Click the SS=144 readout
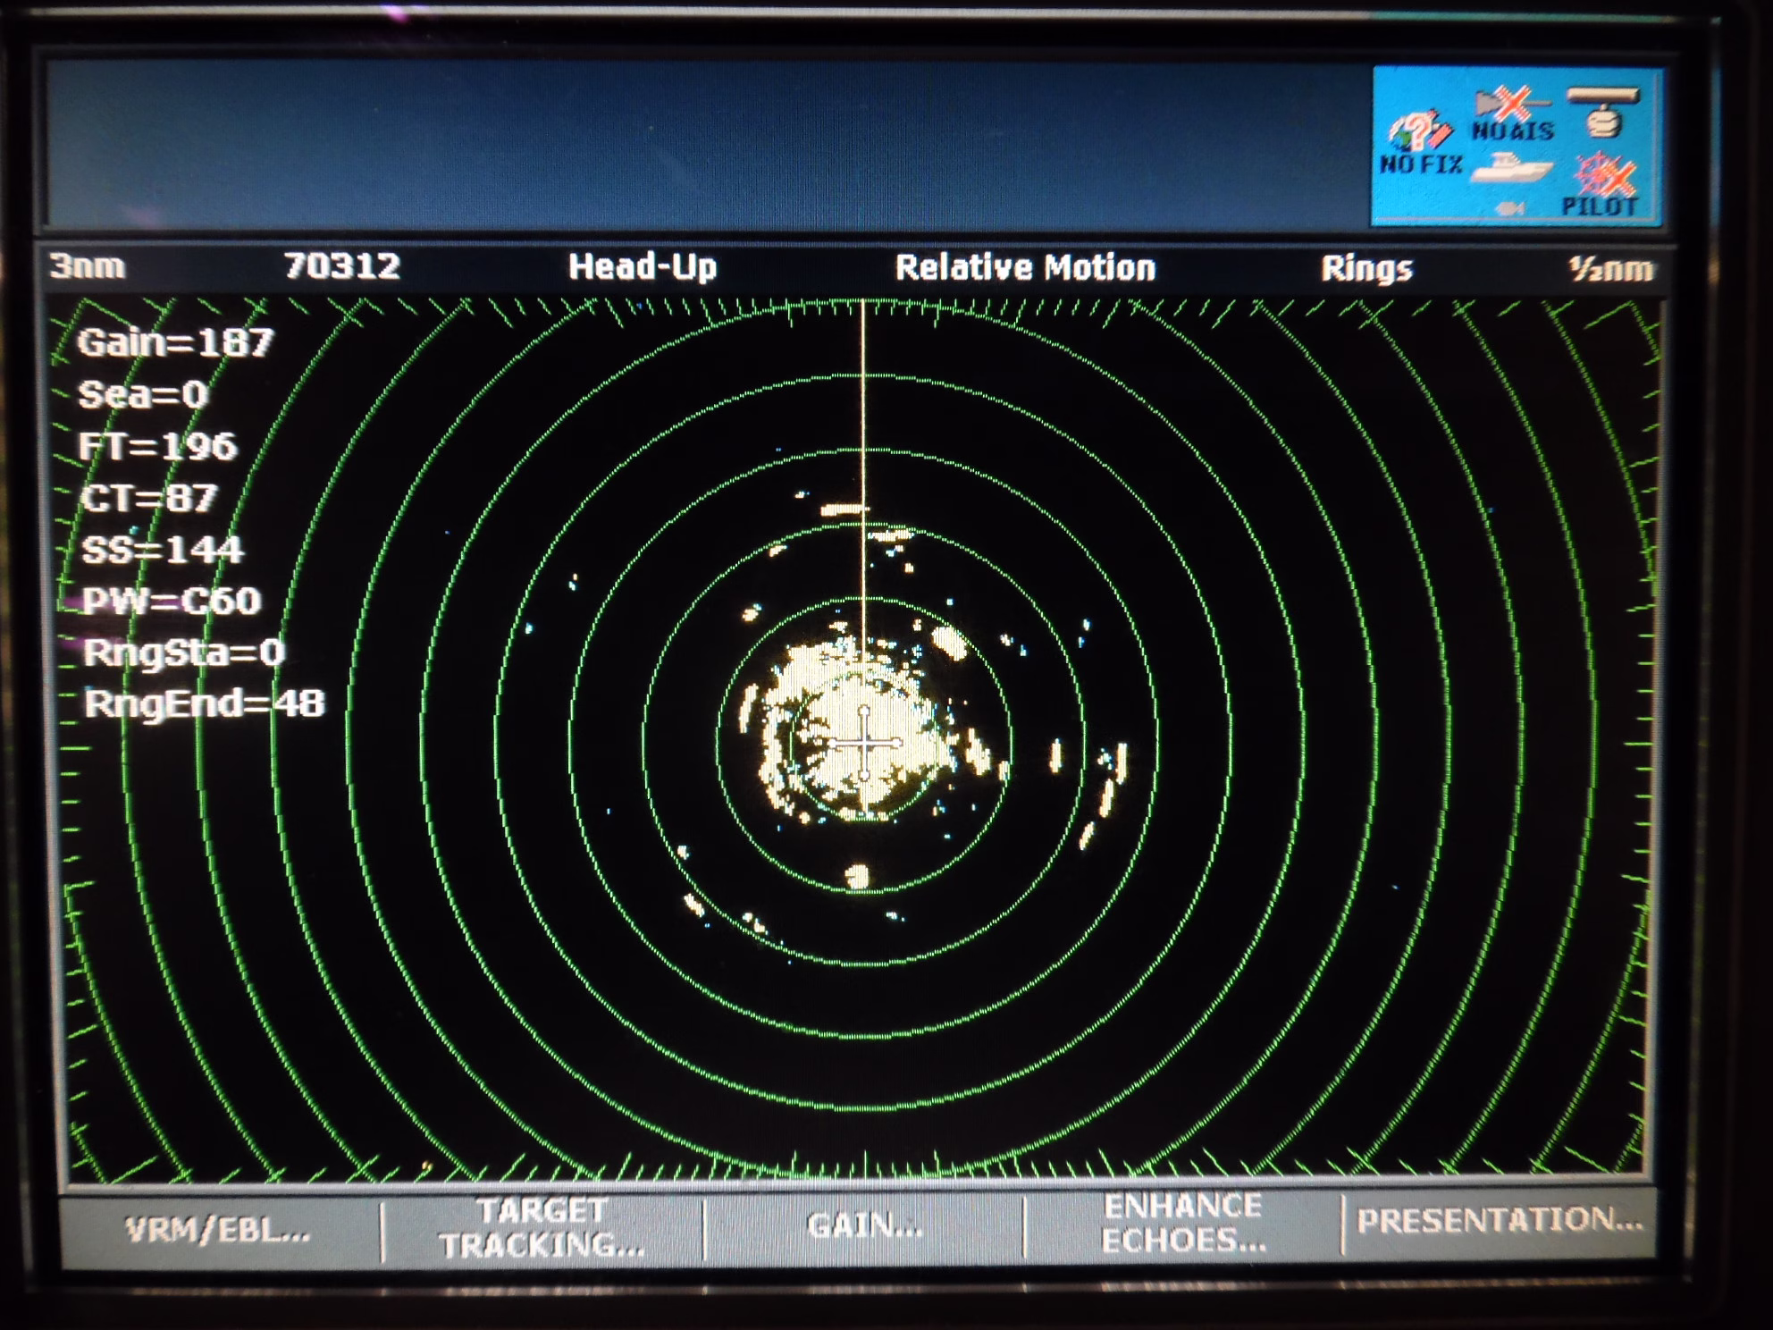Viewport: 1773px width, 1330px height. tap(163, 549)
